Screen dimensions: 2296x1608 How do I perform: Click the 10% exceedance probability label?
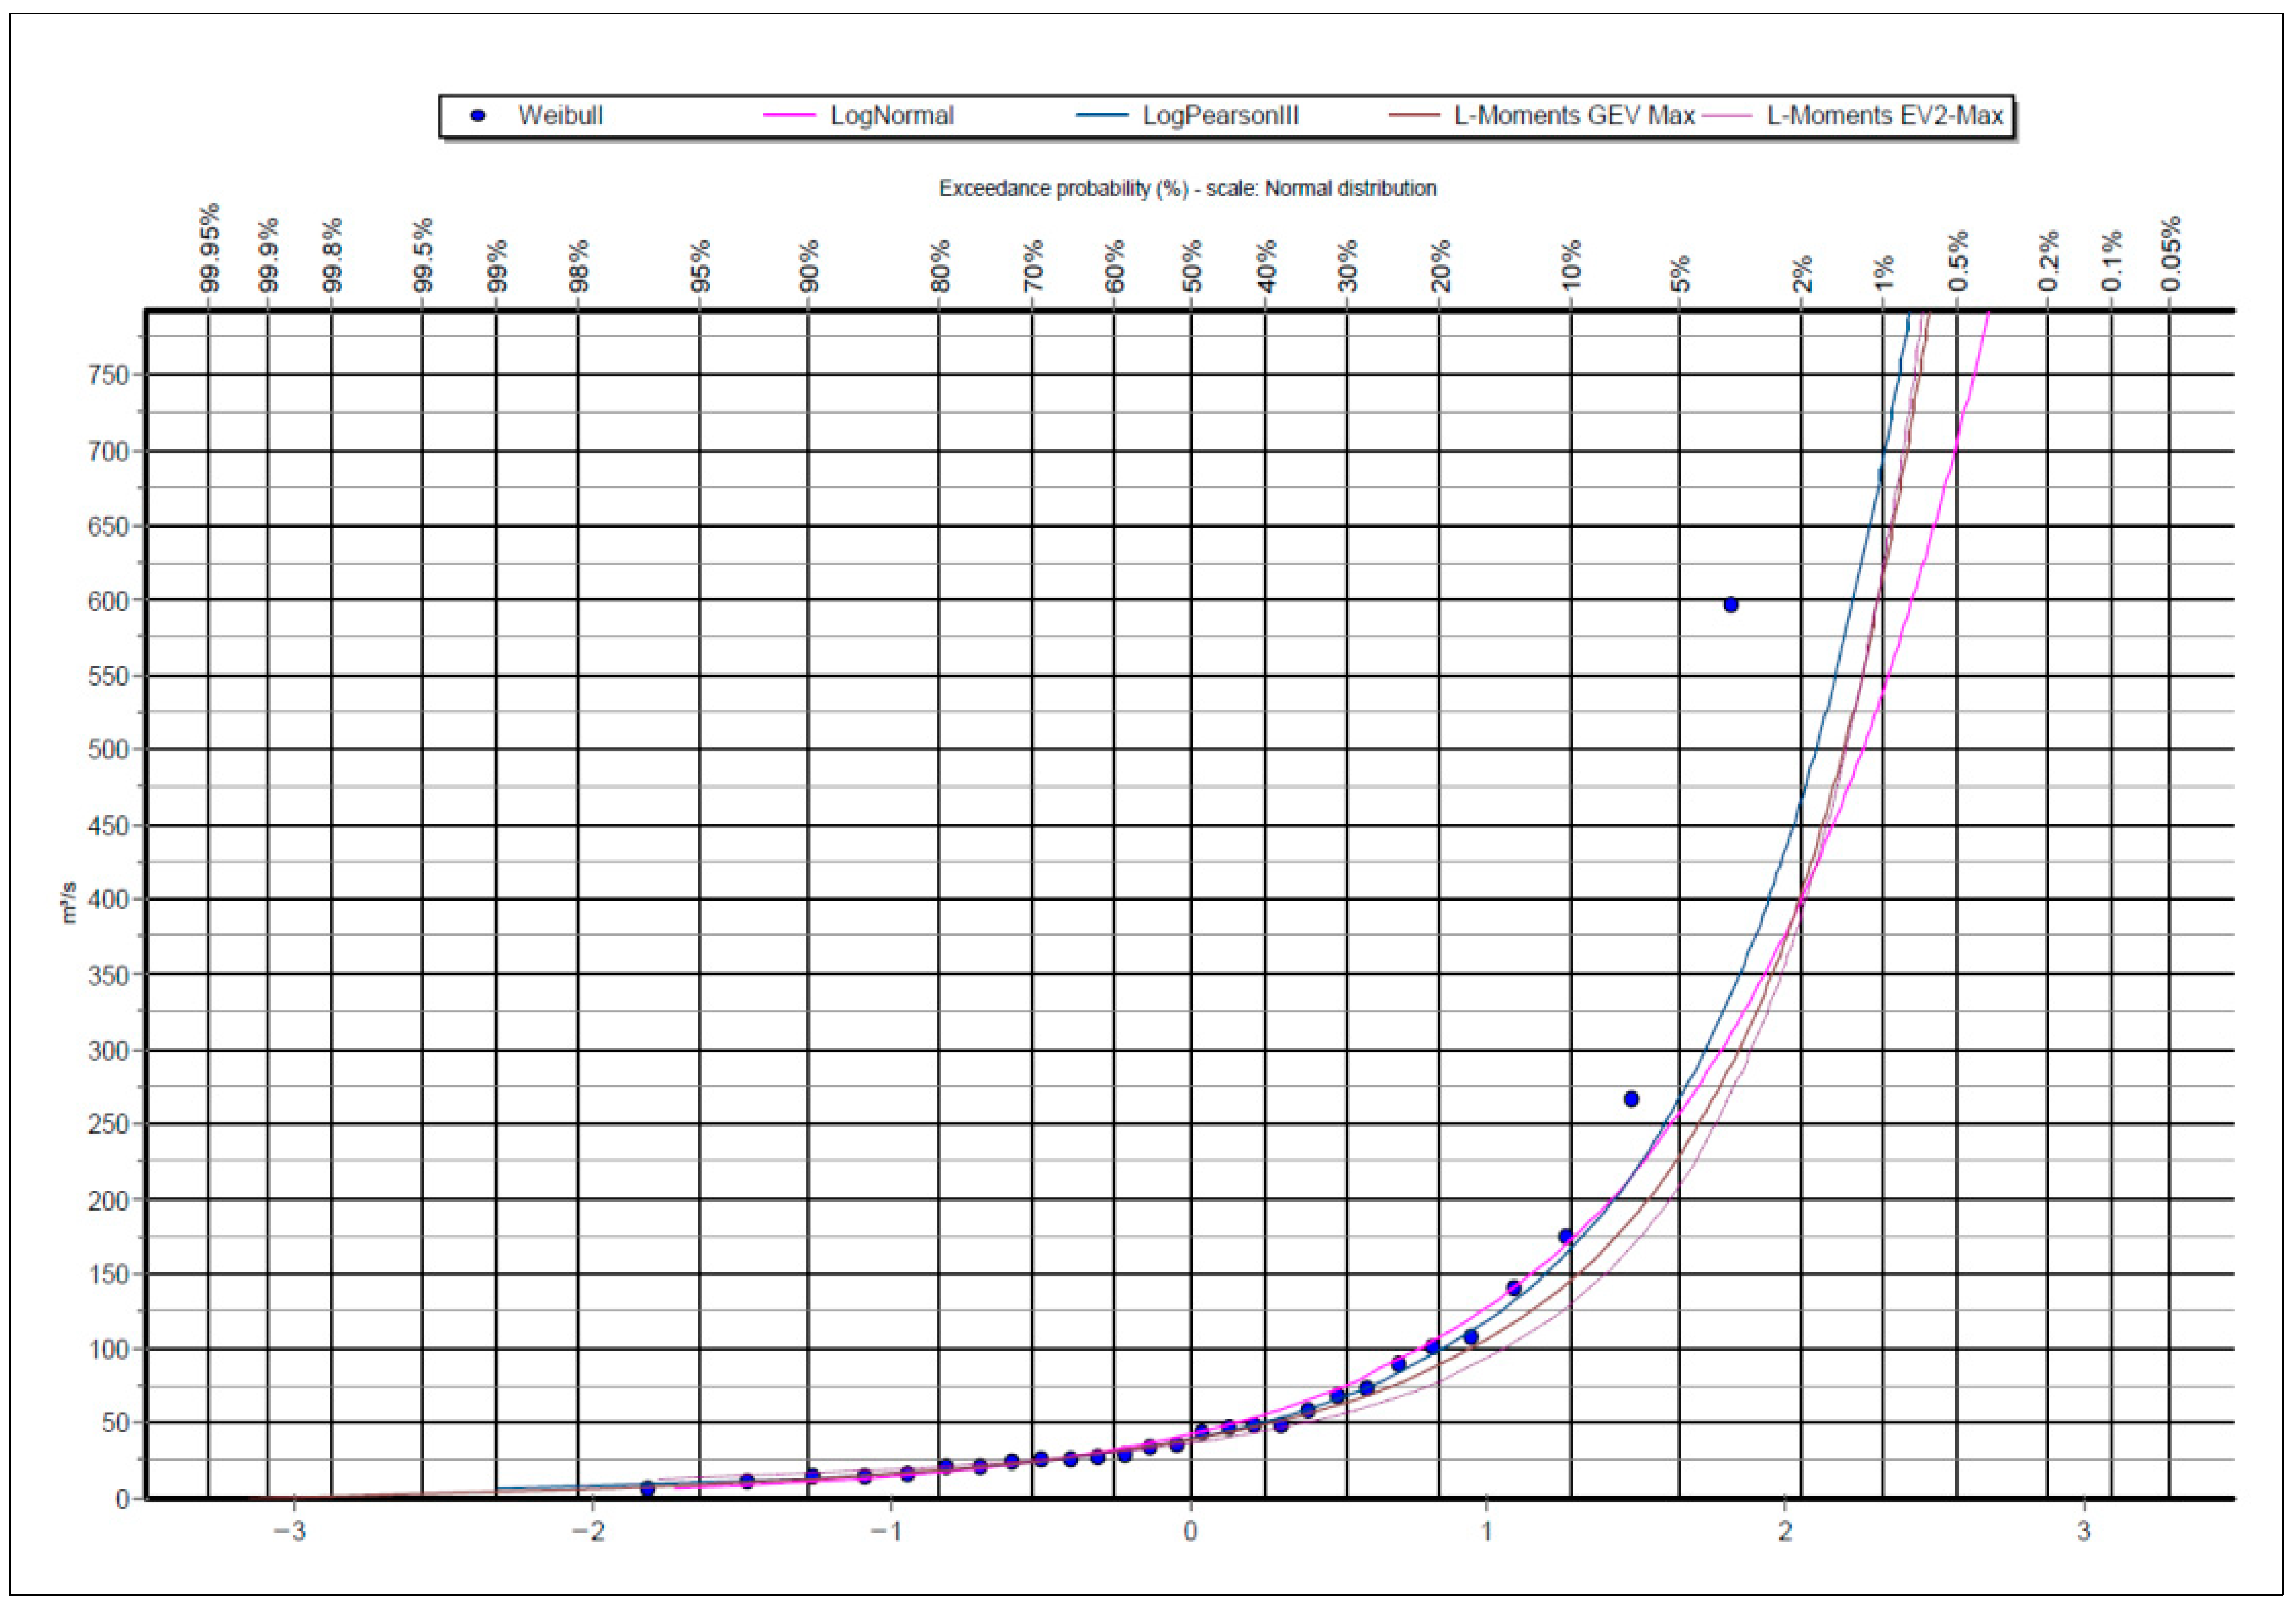pos(1572,265)
